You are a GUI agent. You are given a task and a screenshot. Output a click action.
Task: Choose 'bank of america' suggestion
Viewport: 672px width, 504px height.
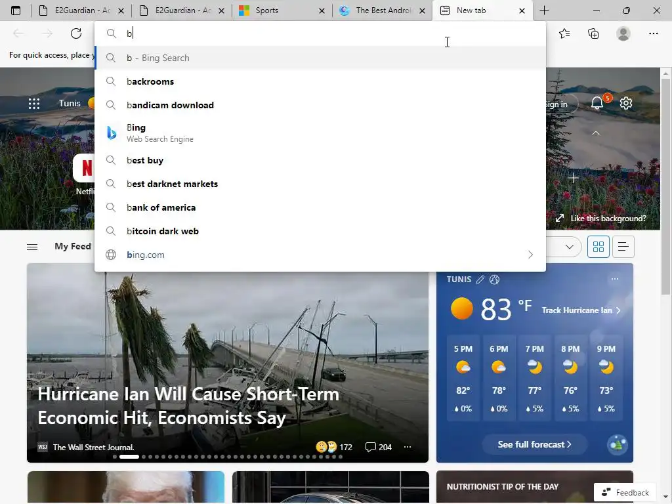pos(320,207)
